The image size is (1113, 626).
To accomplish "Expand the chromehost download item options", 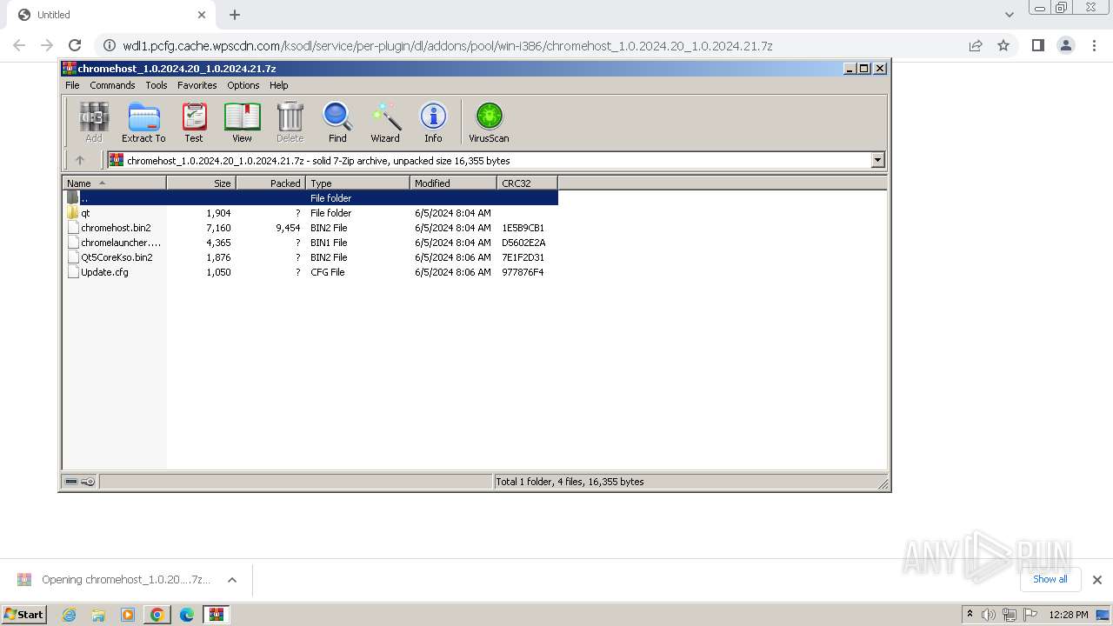I will click(232, 580).
